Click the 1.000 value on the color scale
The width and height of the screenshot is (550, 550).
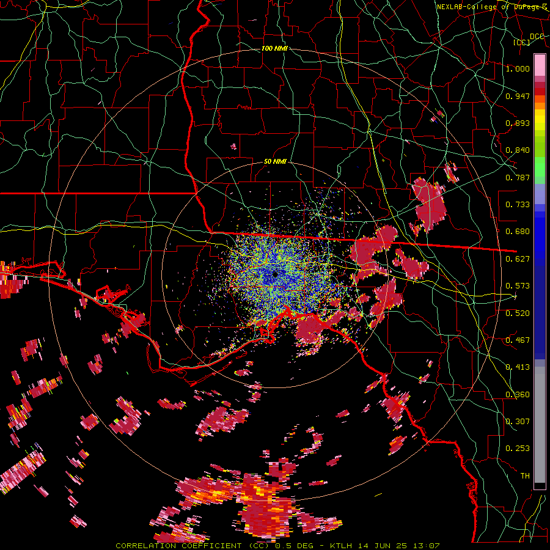point(518,68)
